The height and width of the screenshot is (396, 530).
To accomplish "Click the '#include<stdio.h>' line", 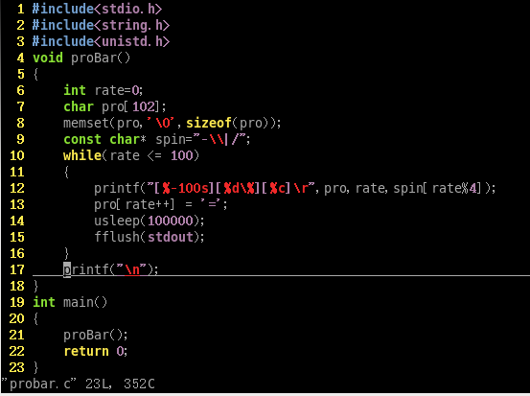I will 97,9.
